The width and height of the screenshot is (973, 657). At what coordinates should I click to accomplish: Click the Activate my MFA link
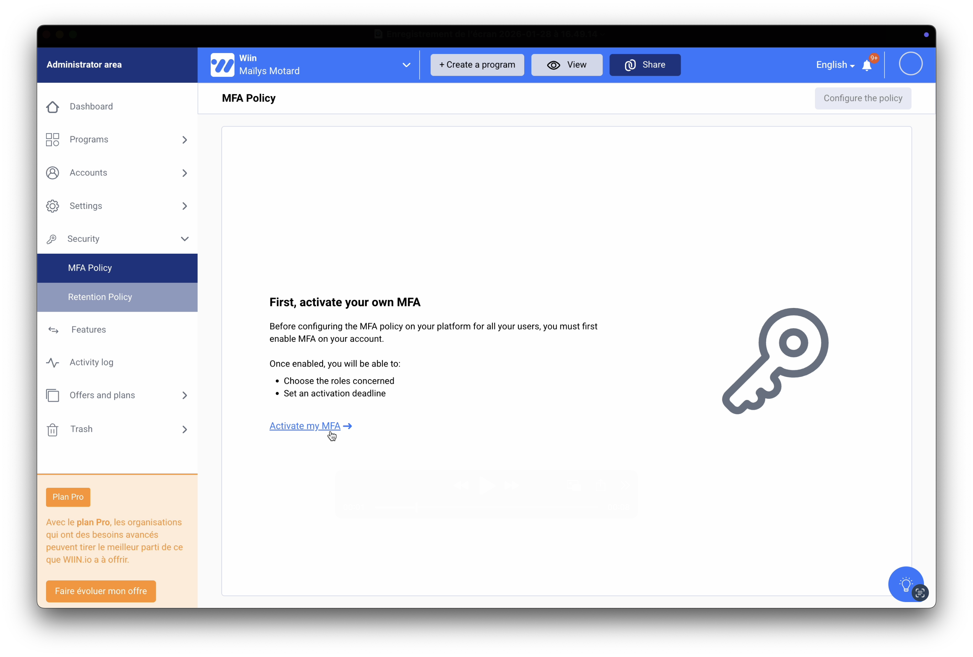[x=305, y=426]
